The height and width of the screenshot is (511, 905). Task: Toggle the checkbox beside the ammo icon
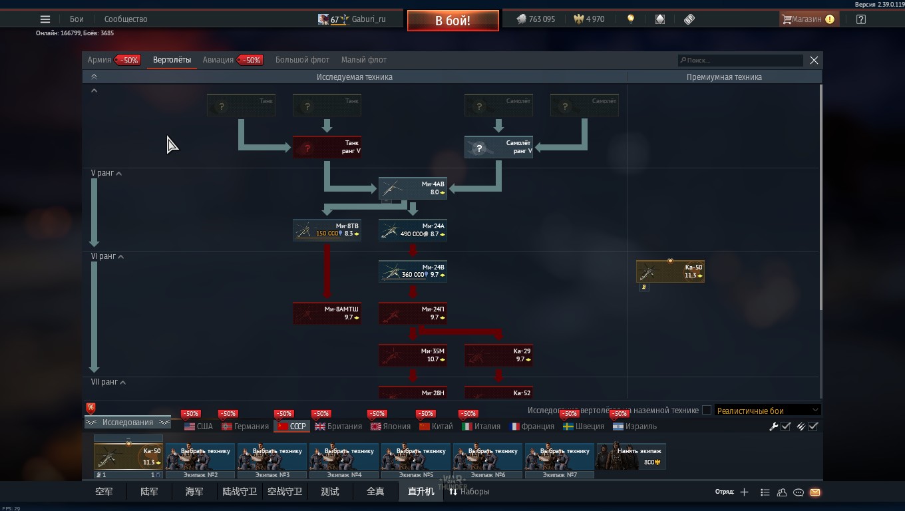[813, 426]
